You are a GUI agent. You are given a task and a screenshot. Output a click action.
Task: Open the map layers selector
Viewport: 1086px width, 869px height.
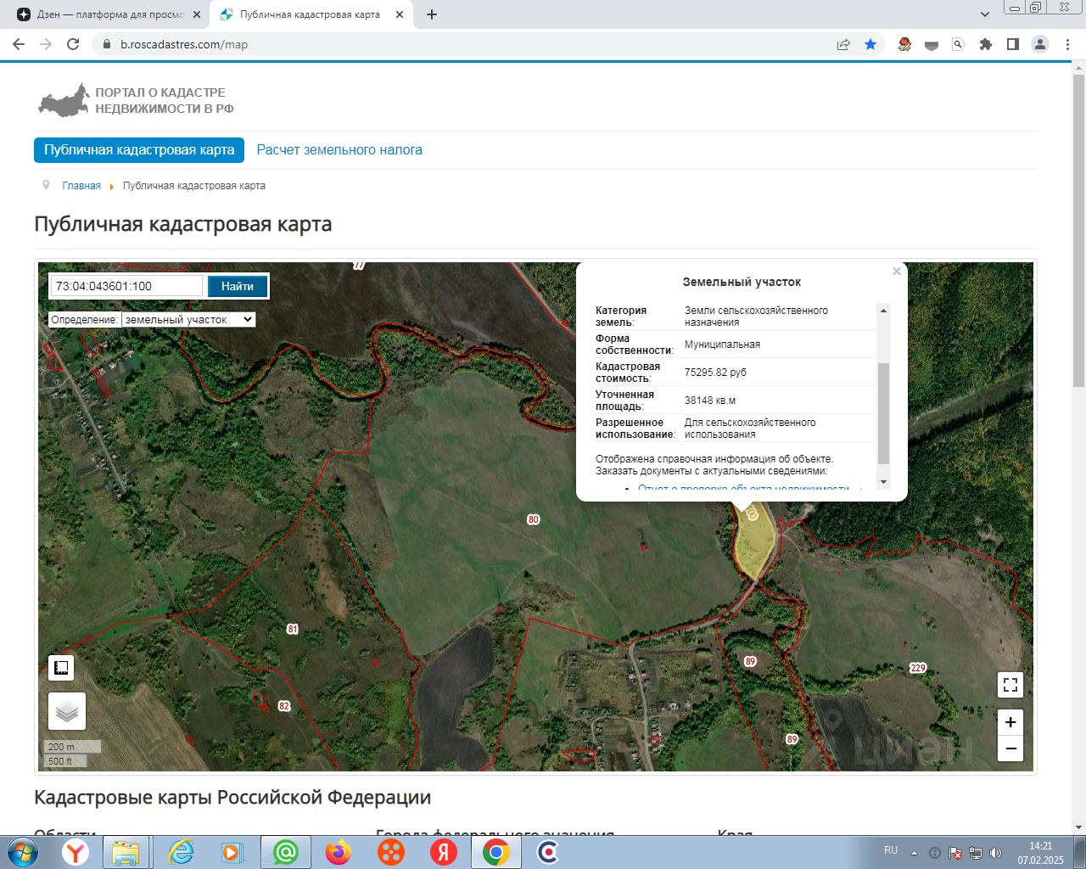click(67, 711)
